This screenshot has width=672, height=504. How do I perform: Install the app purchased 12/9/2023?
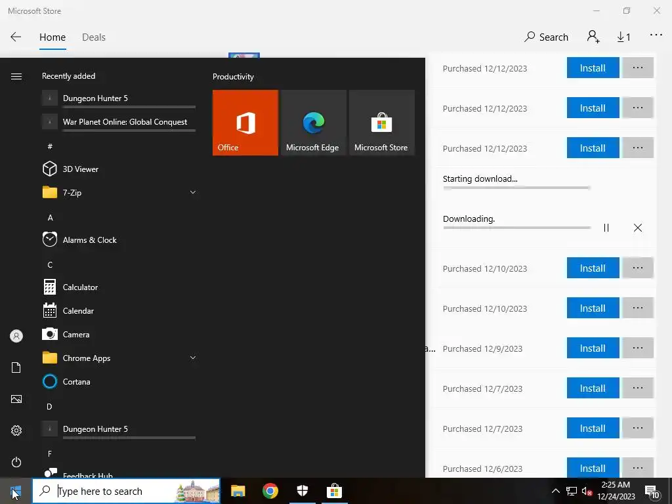(593, 348)
